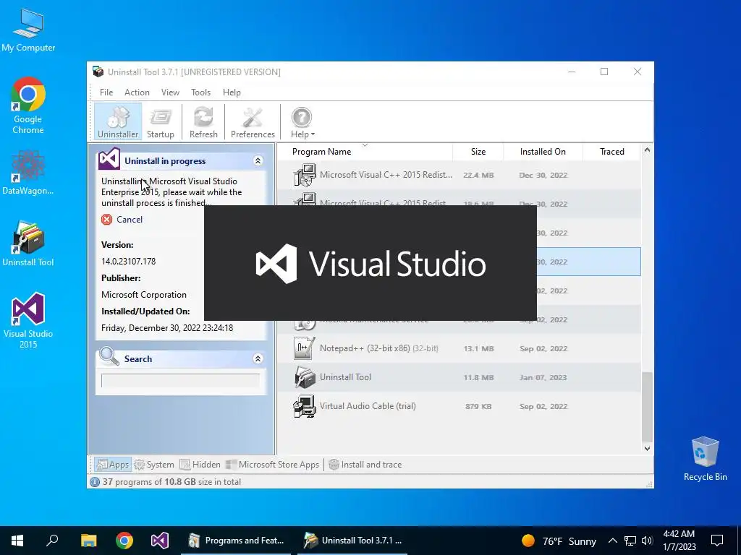Open Google Chrome desktop shortcut
The height and width of the screenshot is (555, 741).
point(28,106)
